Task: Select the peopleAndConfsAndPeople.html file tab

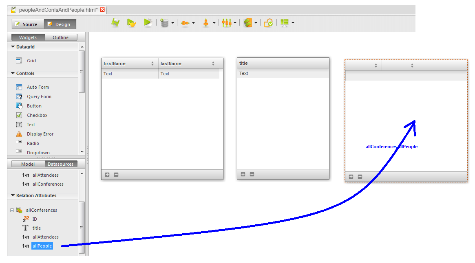Action: tap(58, 10)
